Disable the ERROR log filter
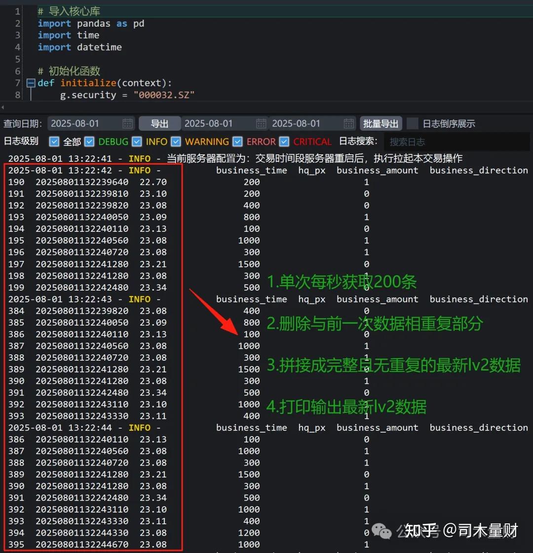533x553 pixels. [237, 142]
